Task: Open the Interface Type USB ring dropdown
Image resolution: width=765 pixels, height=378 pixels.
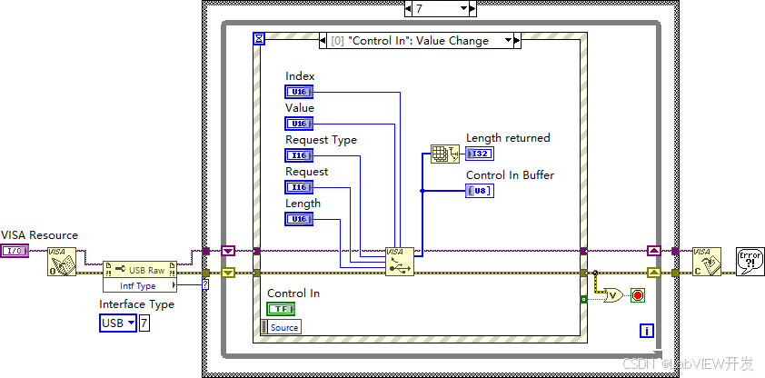Action: [118, 323]
